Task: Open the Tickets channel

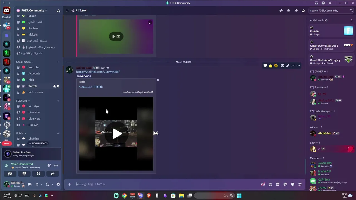Action: click(38, 34)
